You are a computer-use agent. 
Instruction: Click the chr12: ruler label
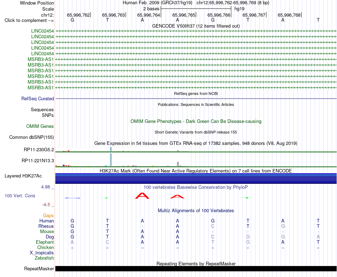(48, 15)
